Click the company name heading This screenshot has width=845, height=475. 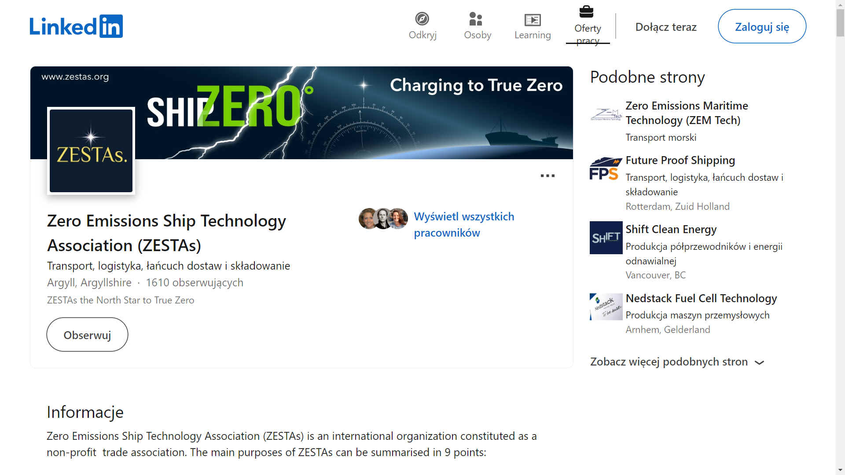pos(166,233)
